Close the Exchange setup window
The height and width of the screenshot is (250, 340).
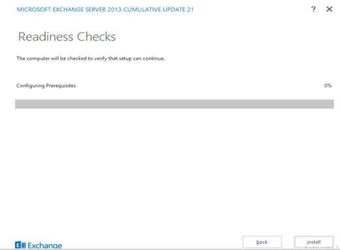coord(330,9)
